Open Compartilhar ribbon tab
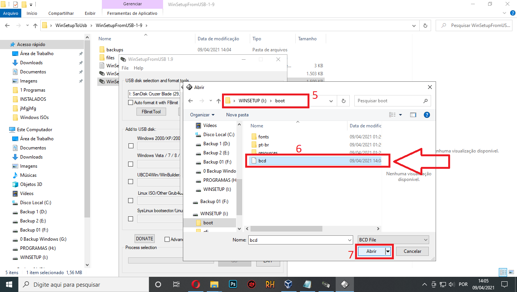The image size is (517, 292). (61, 13)
